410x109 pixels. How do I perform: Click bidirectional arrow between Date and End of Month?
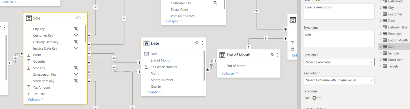click(x=211, y=65)
